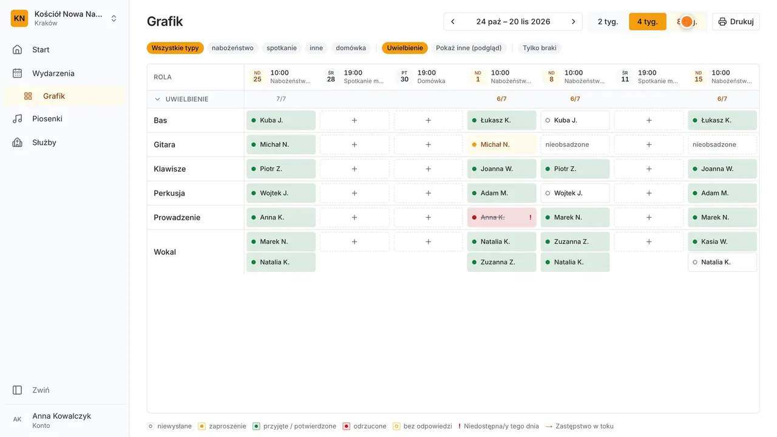Screen dimensions: 777x437
Task: Select the Uwielbienie team chip
Action: pos(405,48)
